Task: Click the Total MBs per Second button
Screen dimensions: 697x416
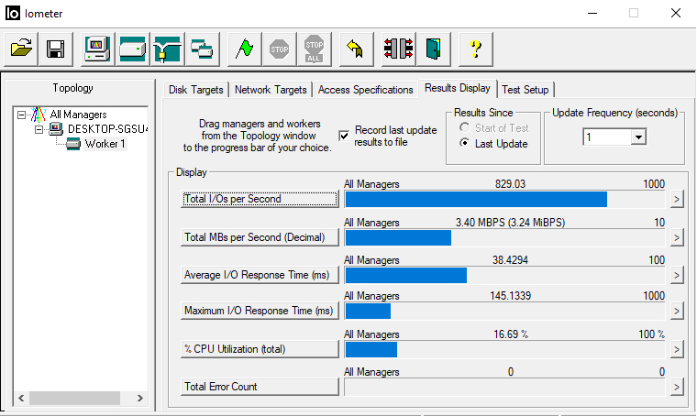Action: (260, 237)
